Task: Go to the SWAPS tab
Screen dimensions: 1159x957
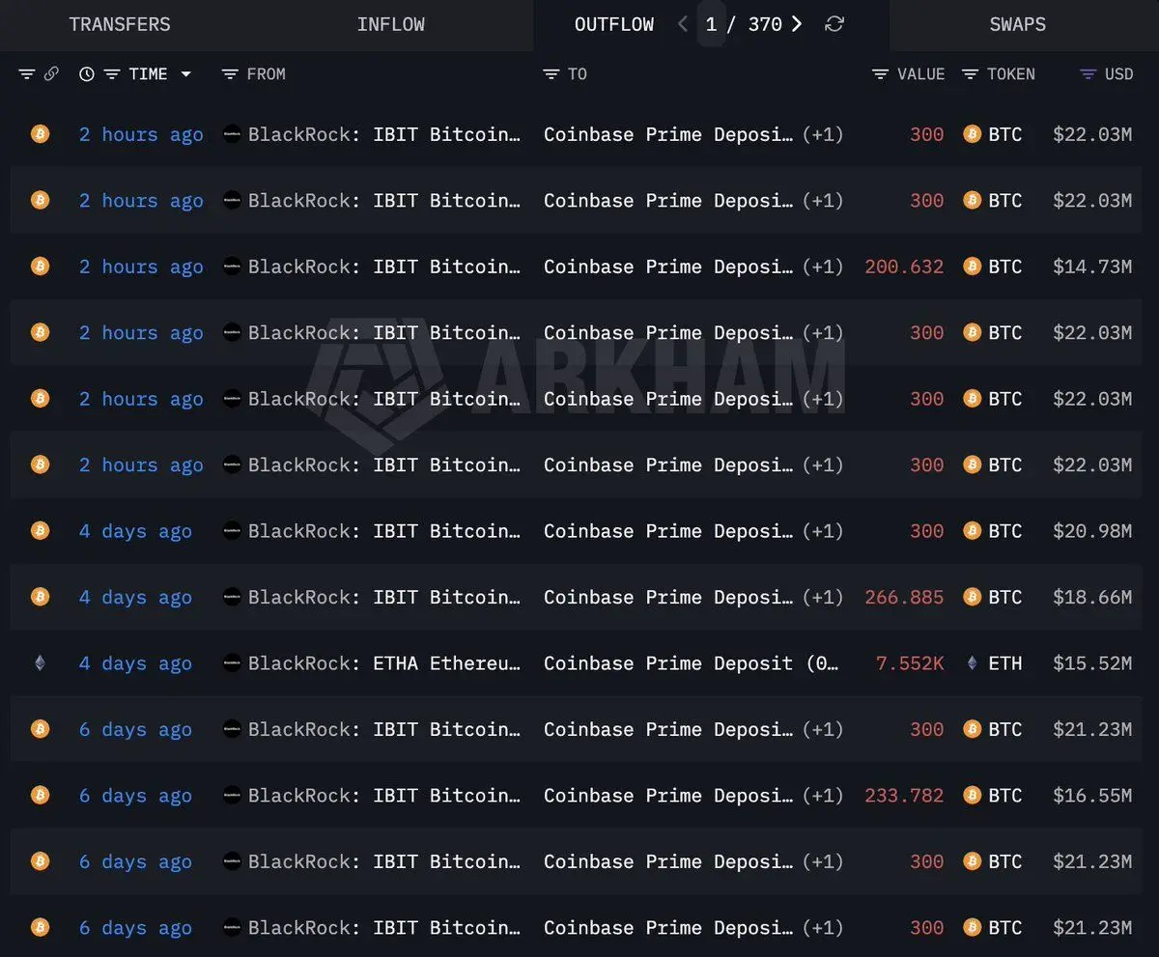Action: [1018, 25]
